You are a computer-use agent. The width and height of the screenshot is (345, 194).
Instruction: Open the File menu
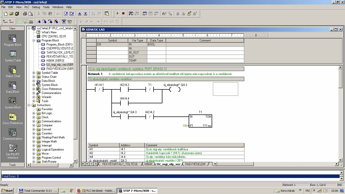tap(3, 7)
